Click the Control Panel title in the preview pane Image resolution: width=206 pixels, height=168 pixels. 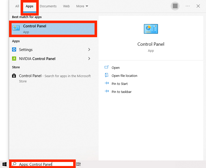[x=151, y=44]
